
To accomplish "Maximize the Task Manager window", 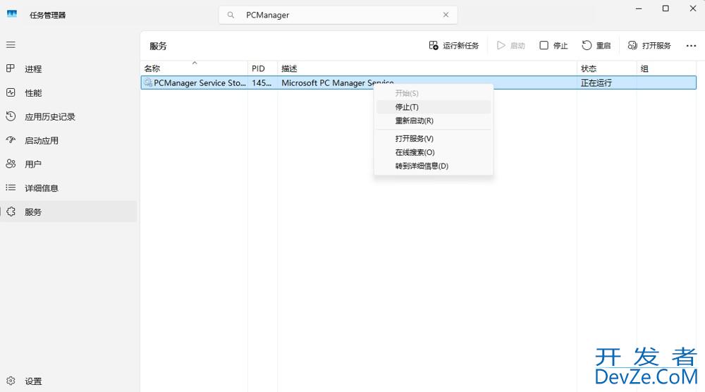I will (x=666, y=8).
